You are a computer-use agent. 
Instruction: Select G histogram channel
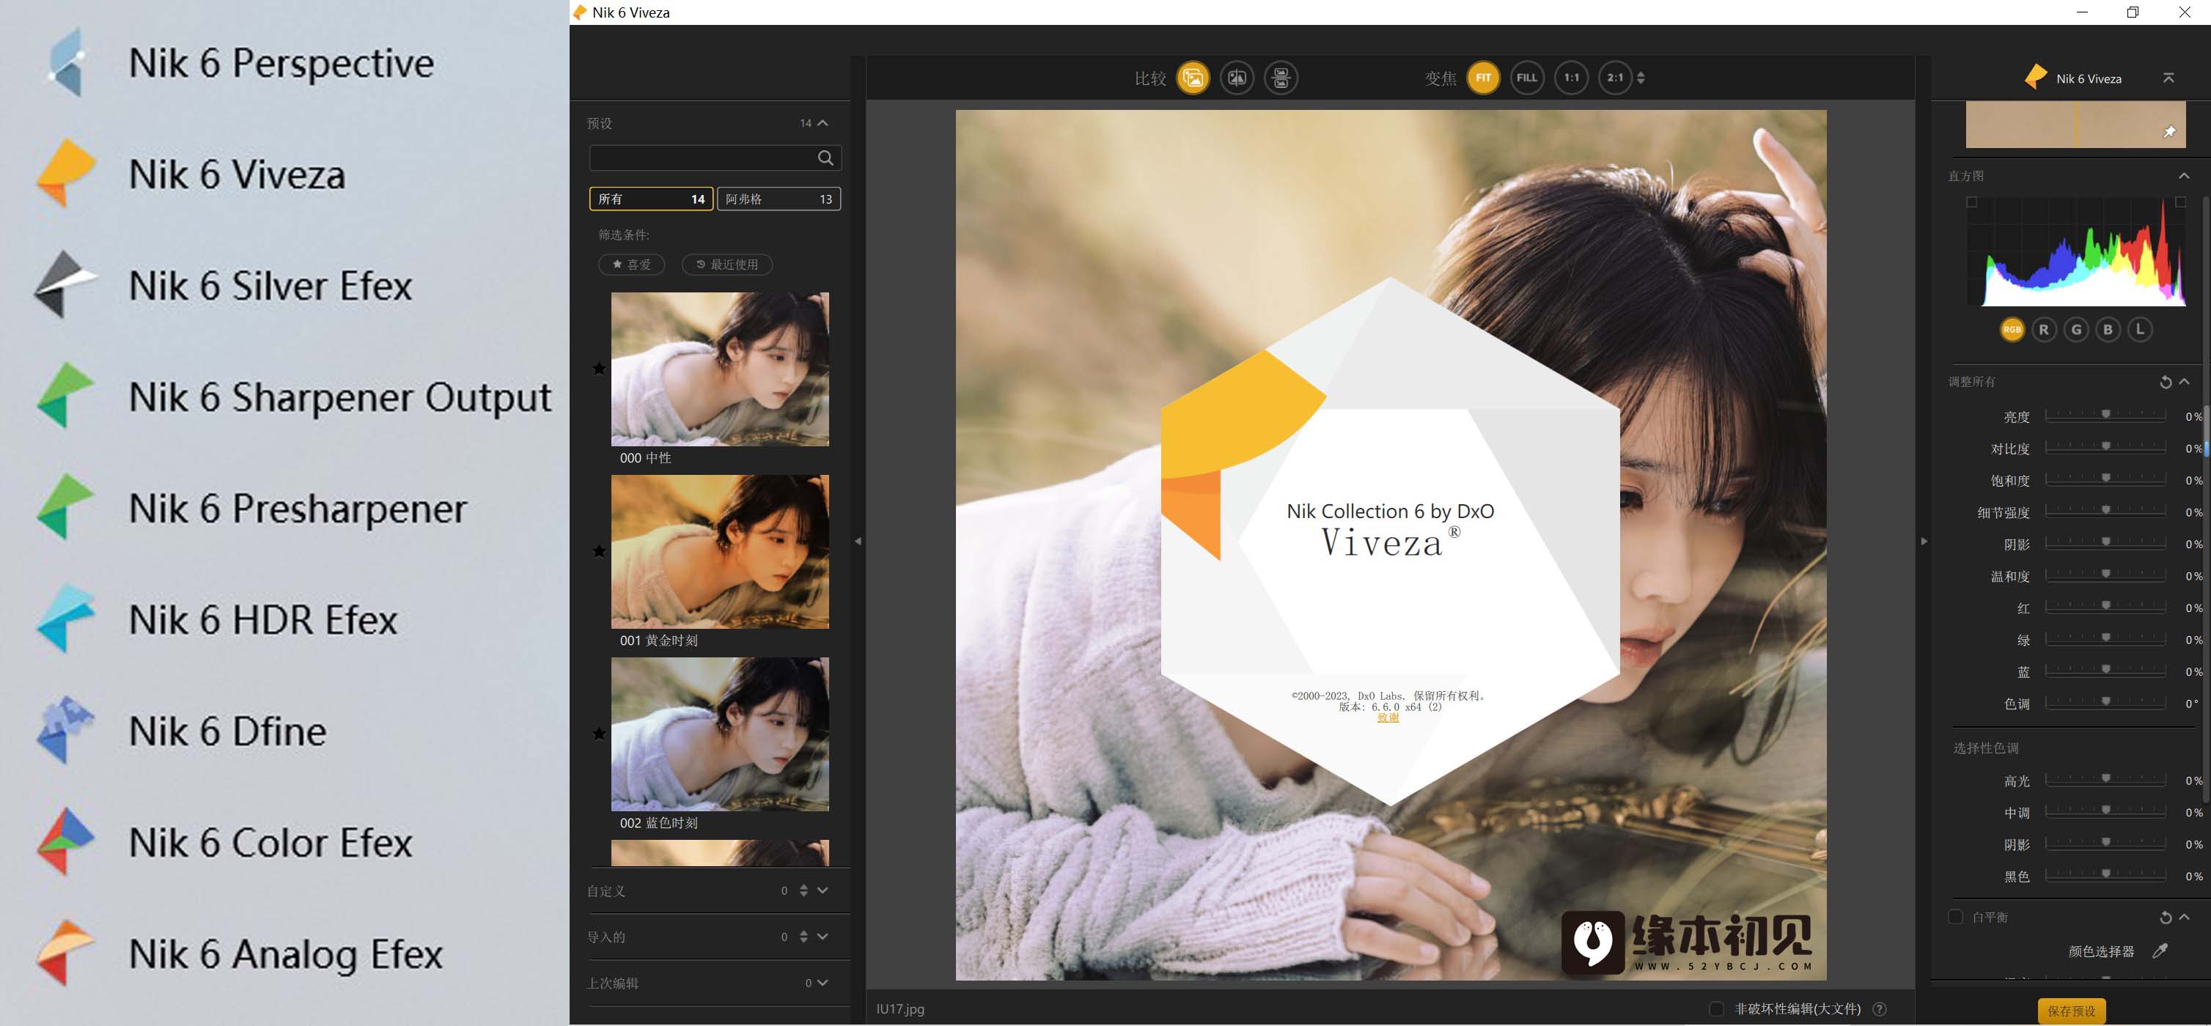pos(2076,329)
